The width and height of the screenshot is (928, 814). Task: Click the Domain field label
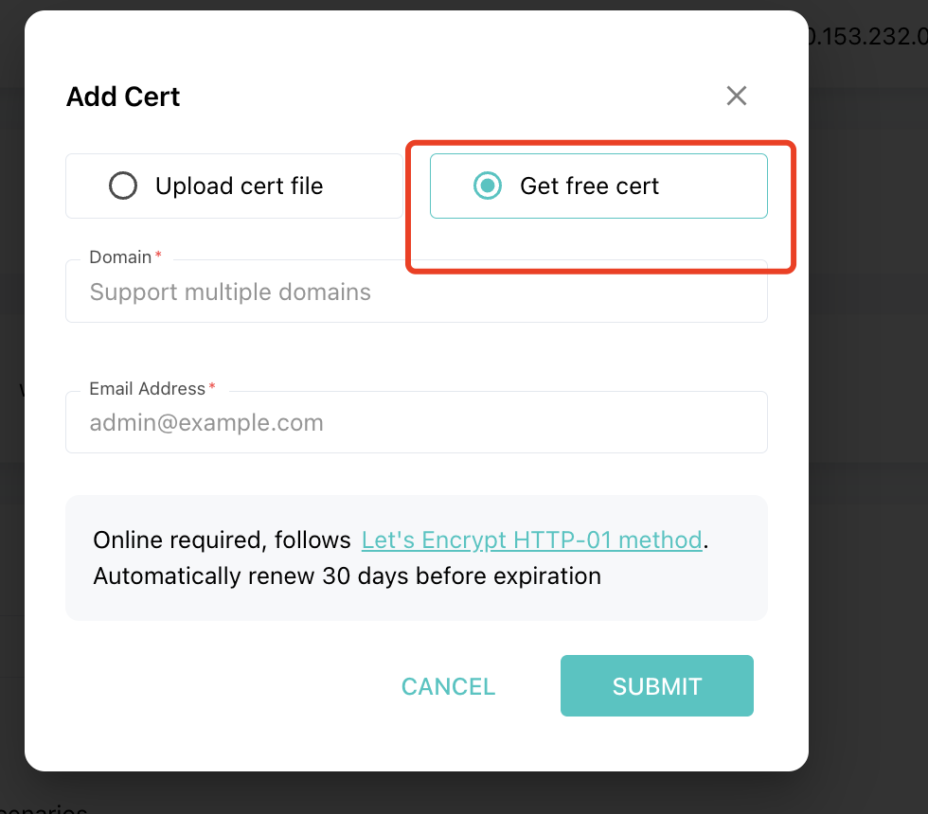pos(121,257)
